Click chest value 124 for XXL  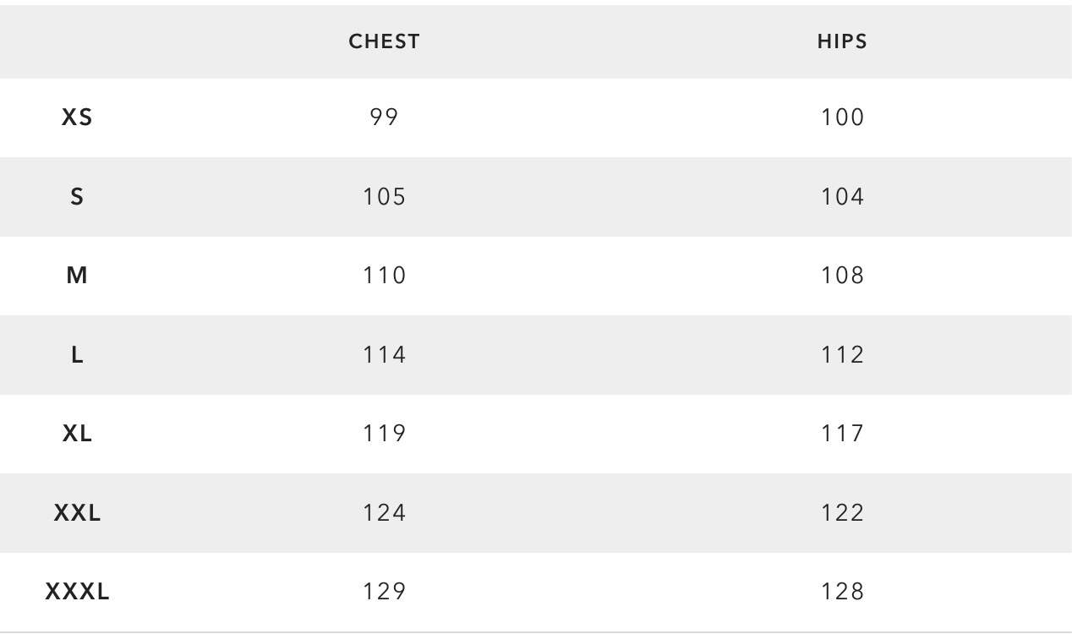(385, 513)
